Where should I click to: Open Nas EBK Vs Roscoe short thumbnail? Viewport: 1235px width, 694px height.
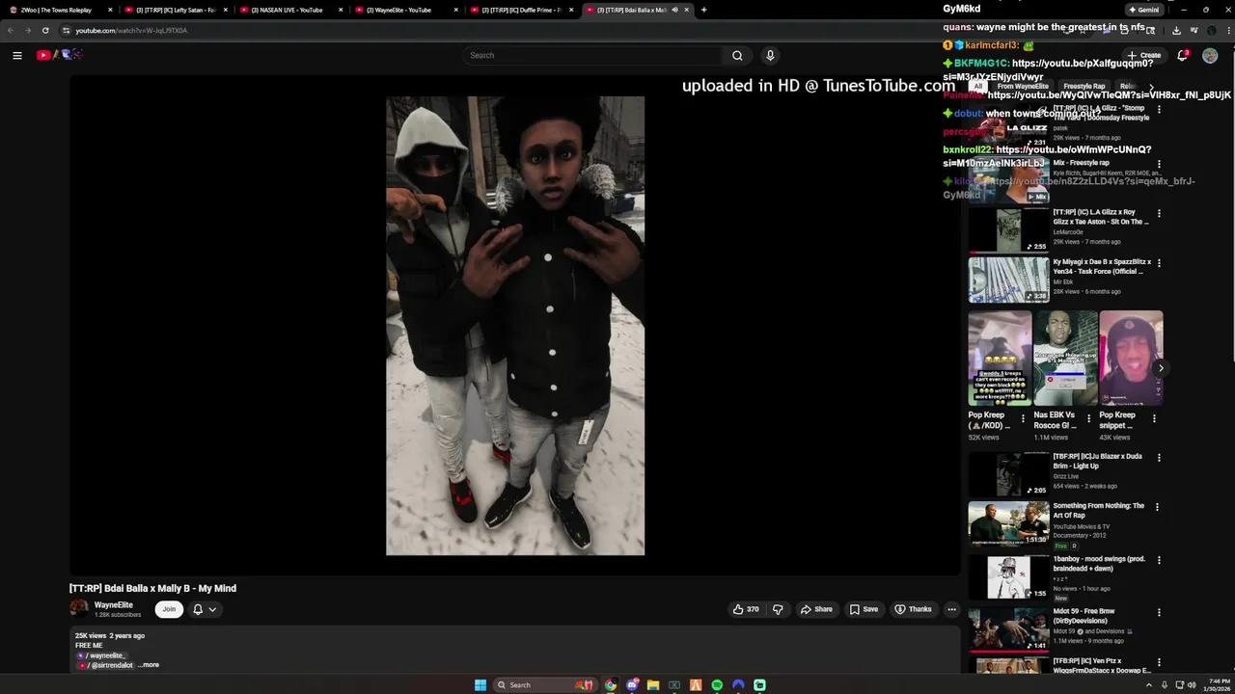pos(1065,359)
